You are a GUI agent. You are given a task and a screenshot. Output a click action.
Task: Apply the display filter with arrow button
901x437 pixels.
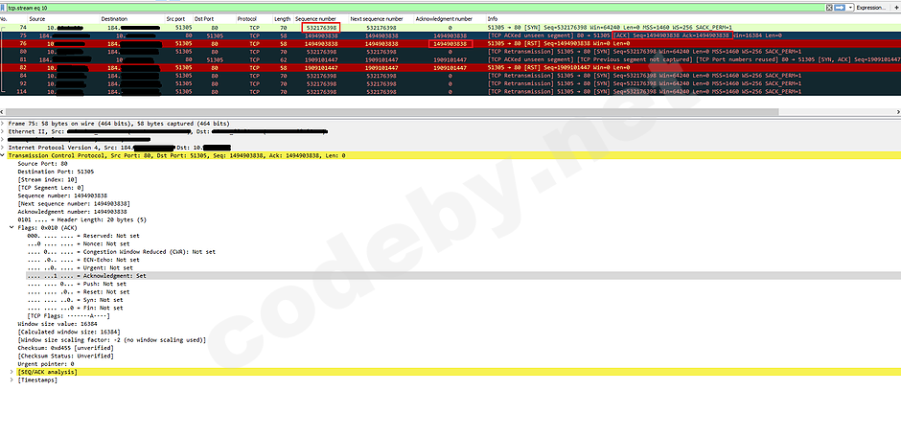pyautogui.click(x=840, y=8)
